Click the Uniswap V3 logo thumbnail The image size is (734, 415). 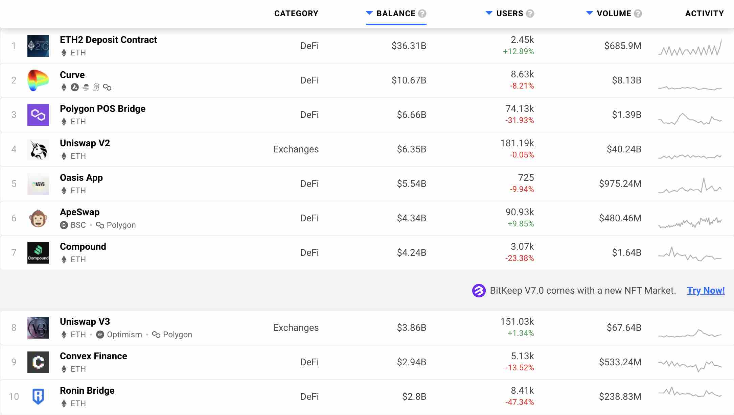point(38,328)
